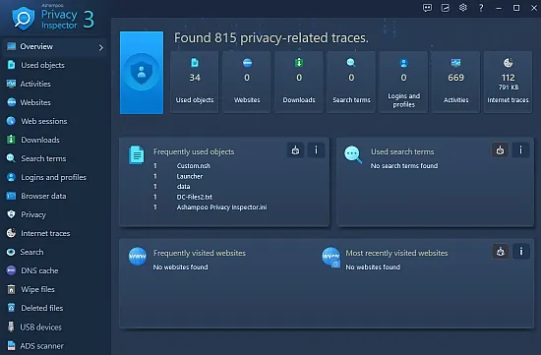Click the large privacy shield banner
Image resolution: width=541 pixels, height=355 pixels.
tap(142, 73)
